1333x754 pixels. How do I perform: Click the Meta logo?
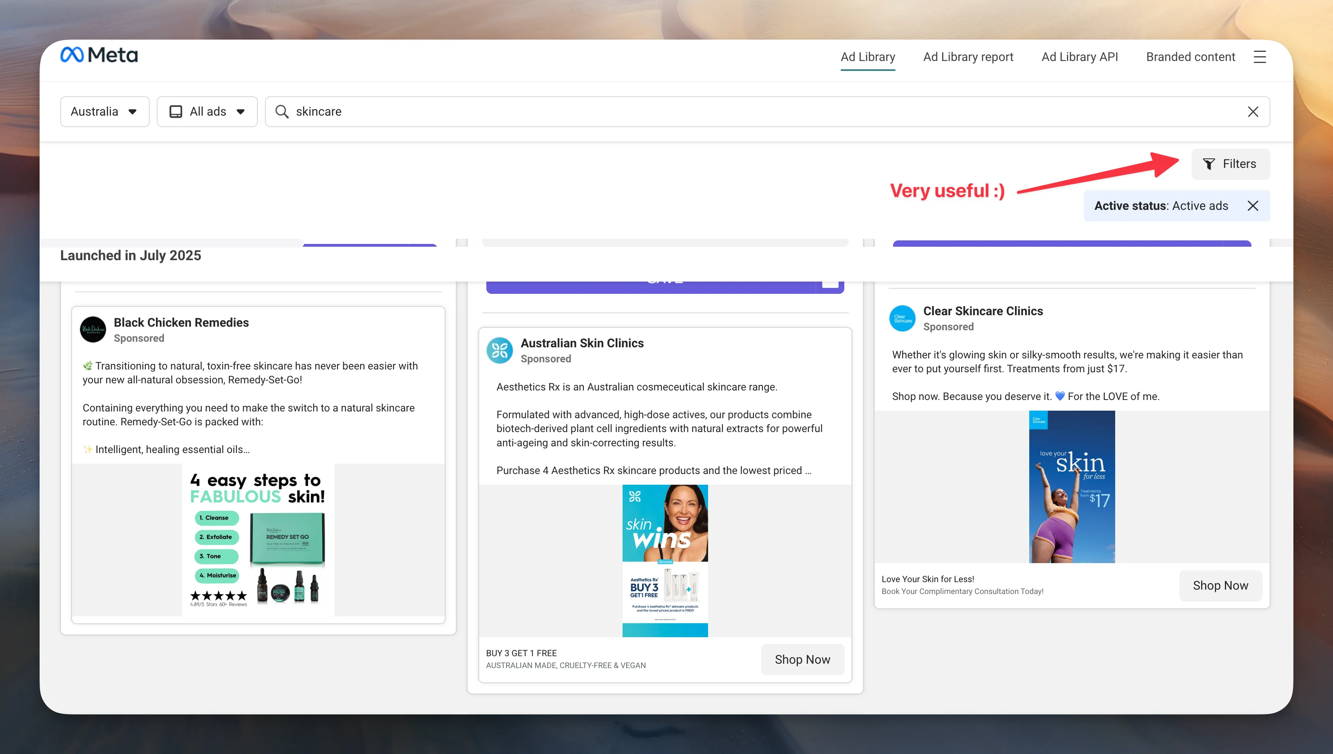pyautogui.click(x=99, y=55)
